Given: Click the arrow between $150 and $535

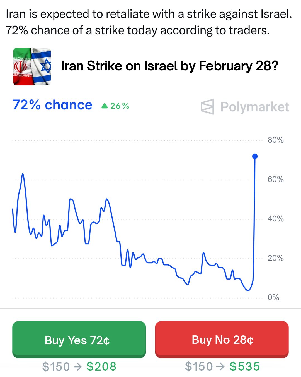Looking at the screenshot, I should click(x=220, y=367).
